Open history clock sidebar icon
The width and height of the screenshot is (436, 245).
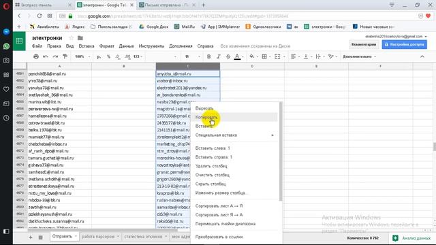click(x=6, y=118)
